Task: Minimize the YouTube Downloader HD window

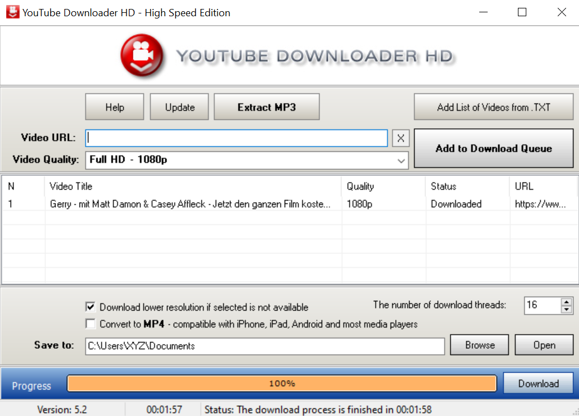Action: click(x=483, y=12)
